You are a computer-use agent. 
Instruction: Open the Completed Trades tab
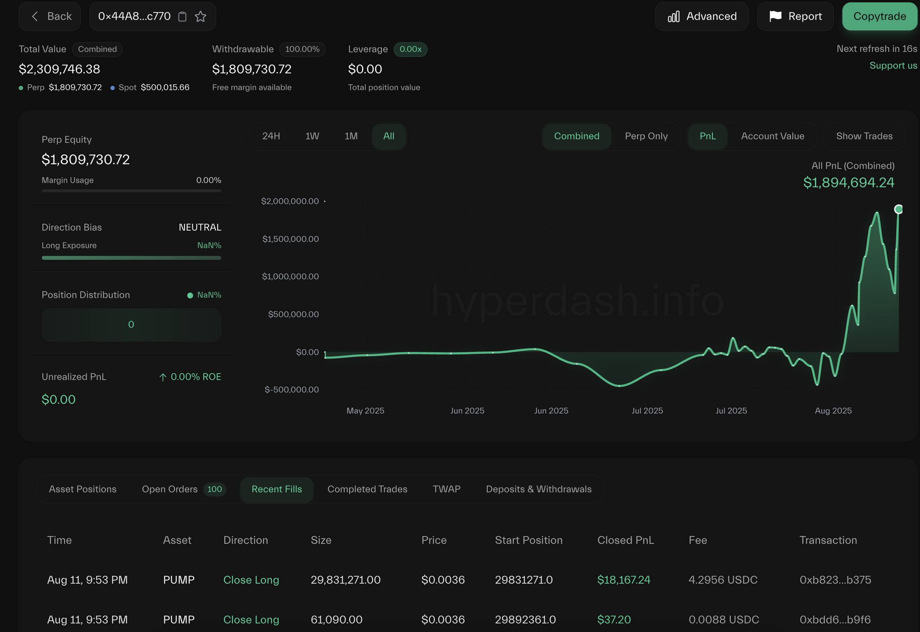pos(367,489)
